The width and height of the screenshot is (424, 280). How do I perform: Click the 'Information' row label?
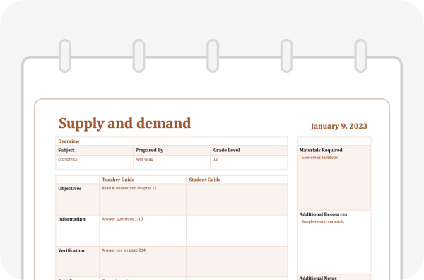[x=71, y=219]
